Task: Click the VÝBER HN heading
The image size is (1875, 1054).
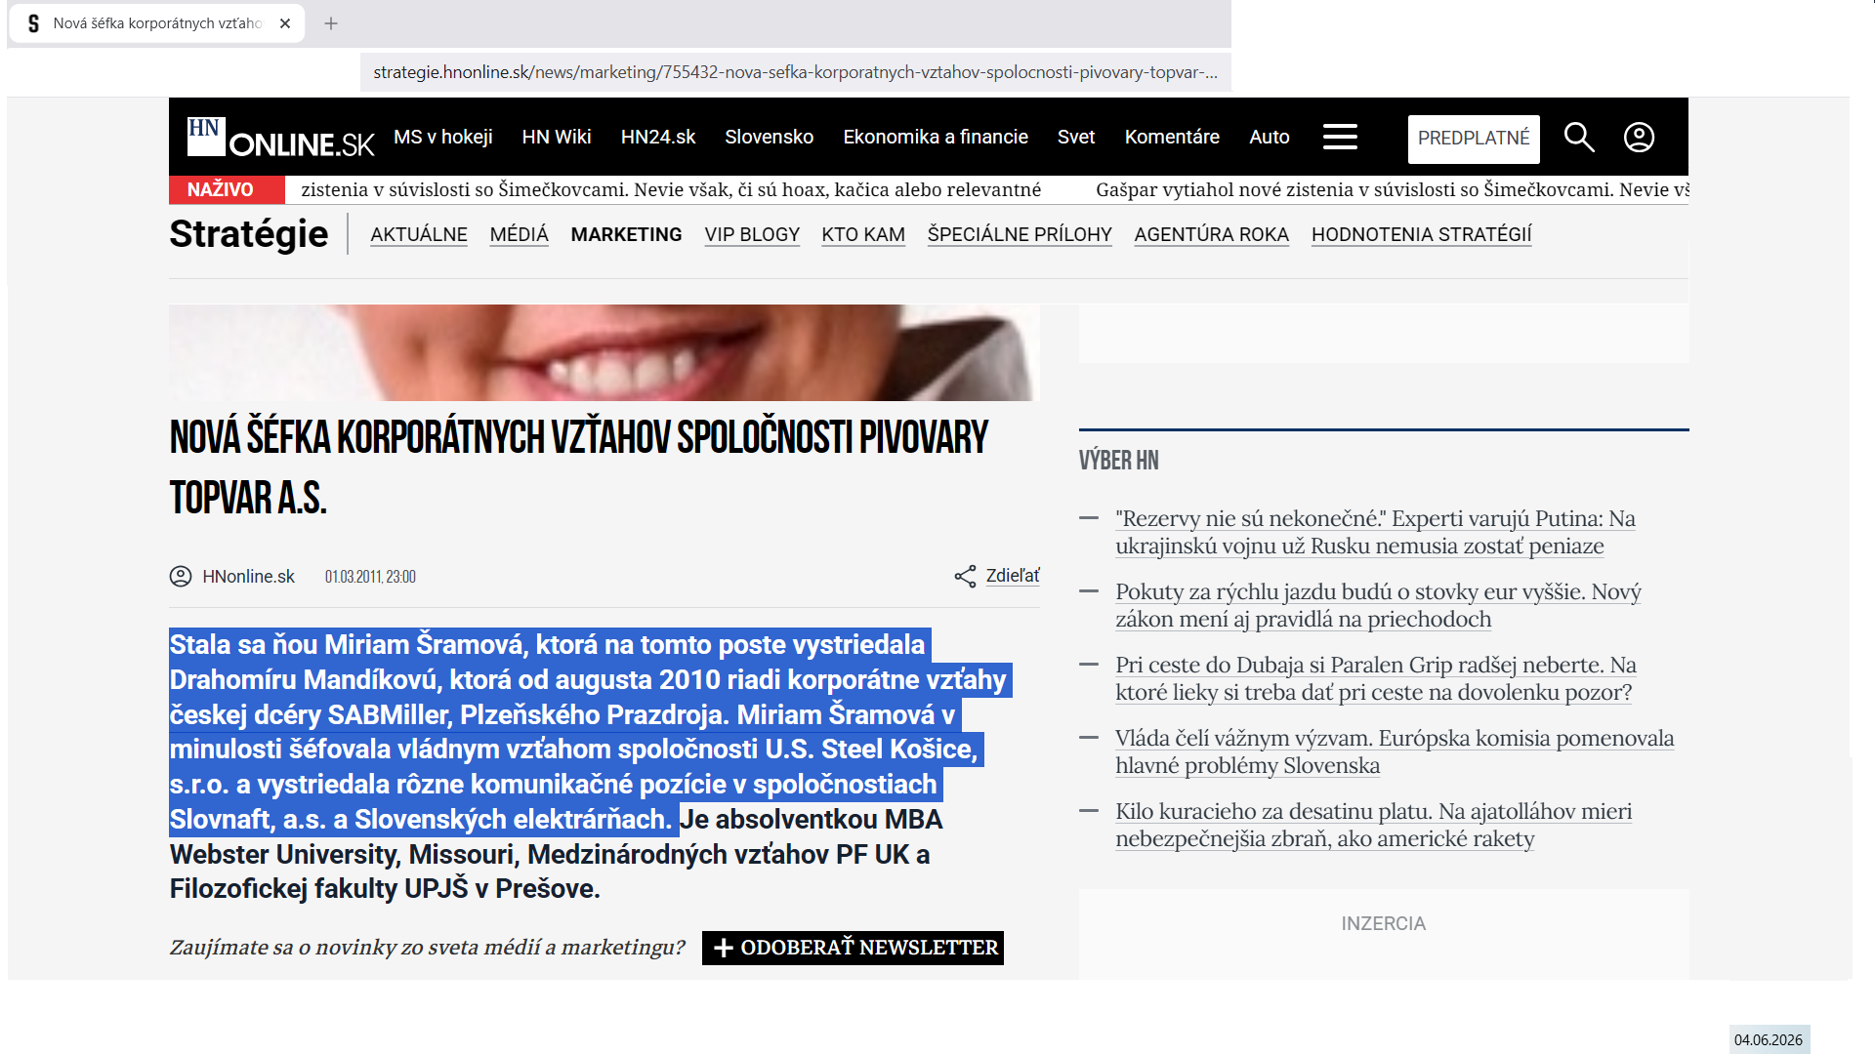Action: click(1119, 461)
